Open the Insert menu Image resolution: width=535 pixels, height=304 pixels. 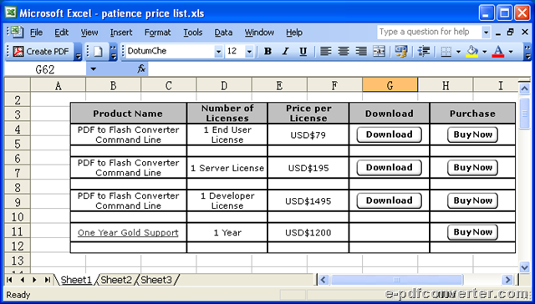pos(121,33)
